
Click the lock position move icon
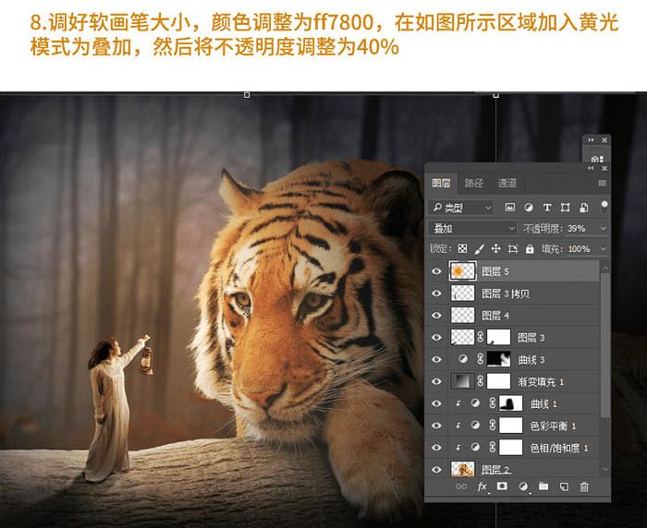496,248
